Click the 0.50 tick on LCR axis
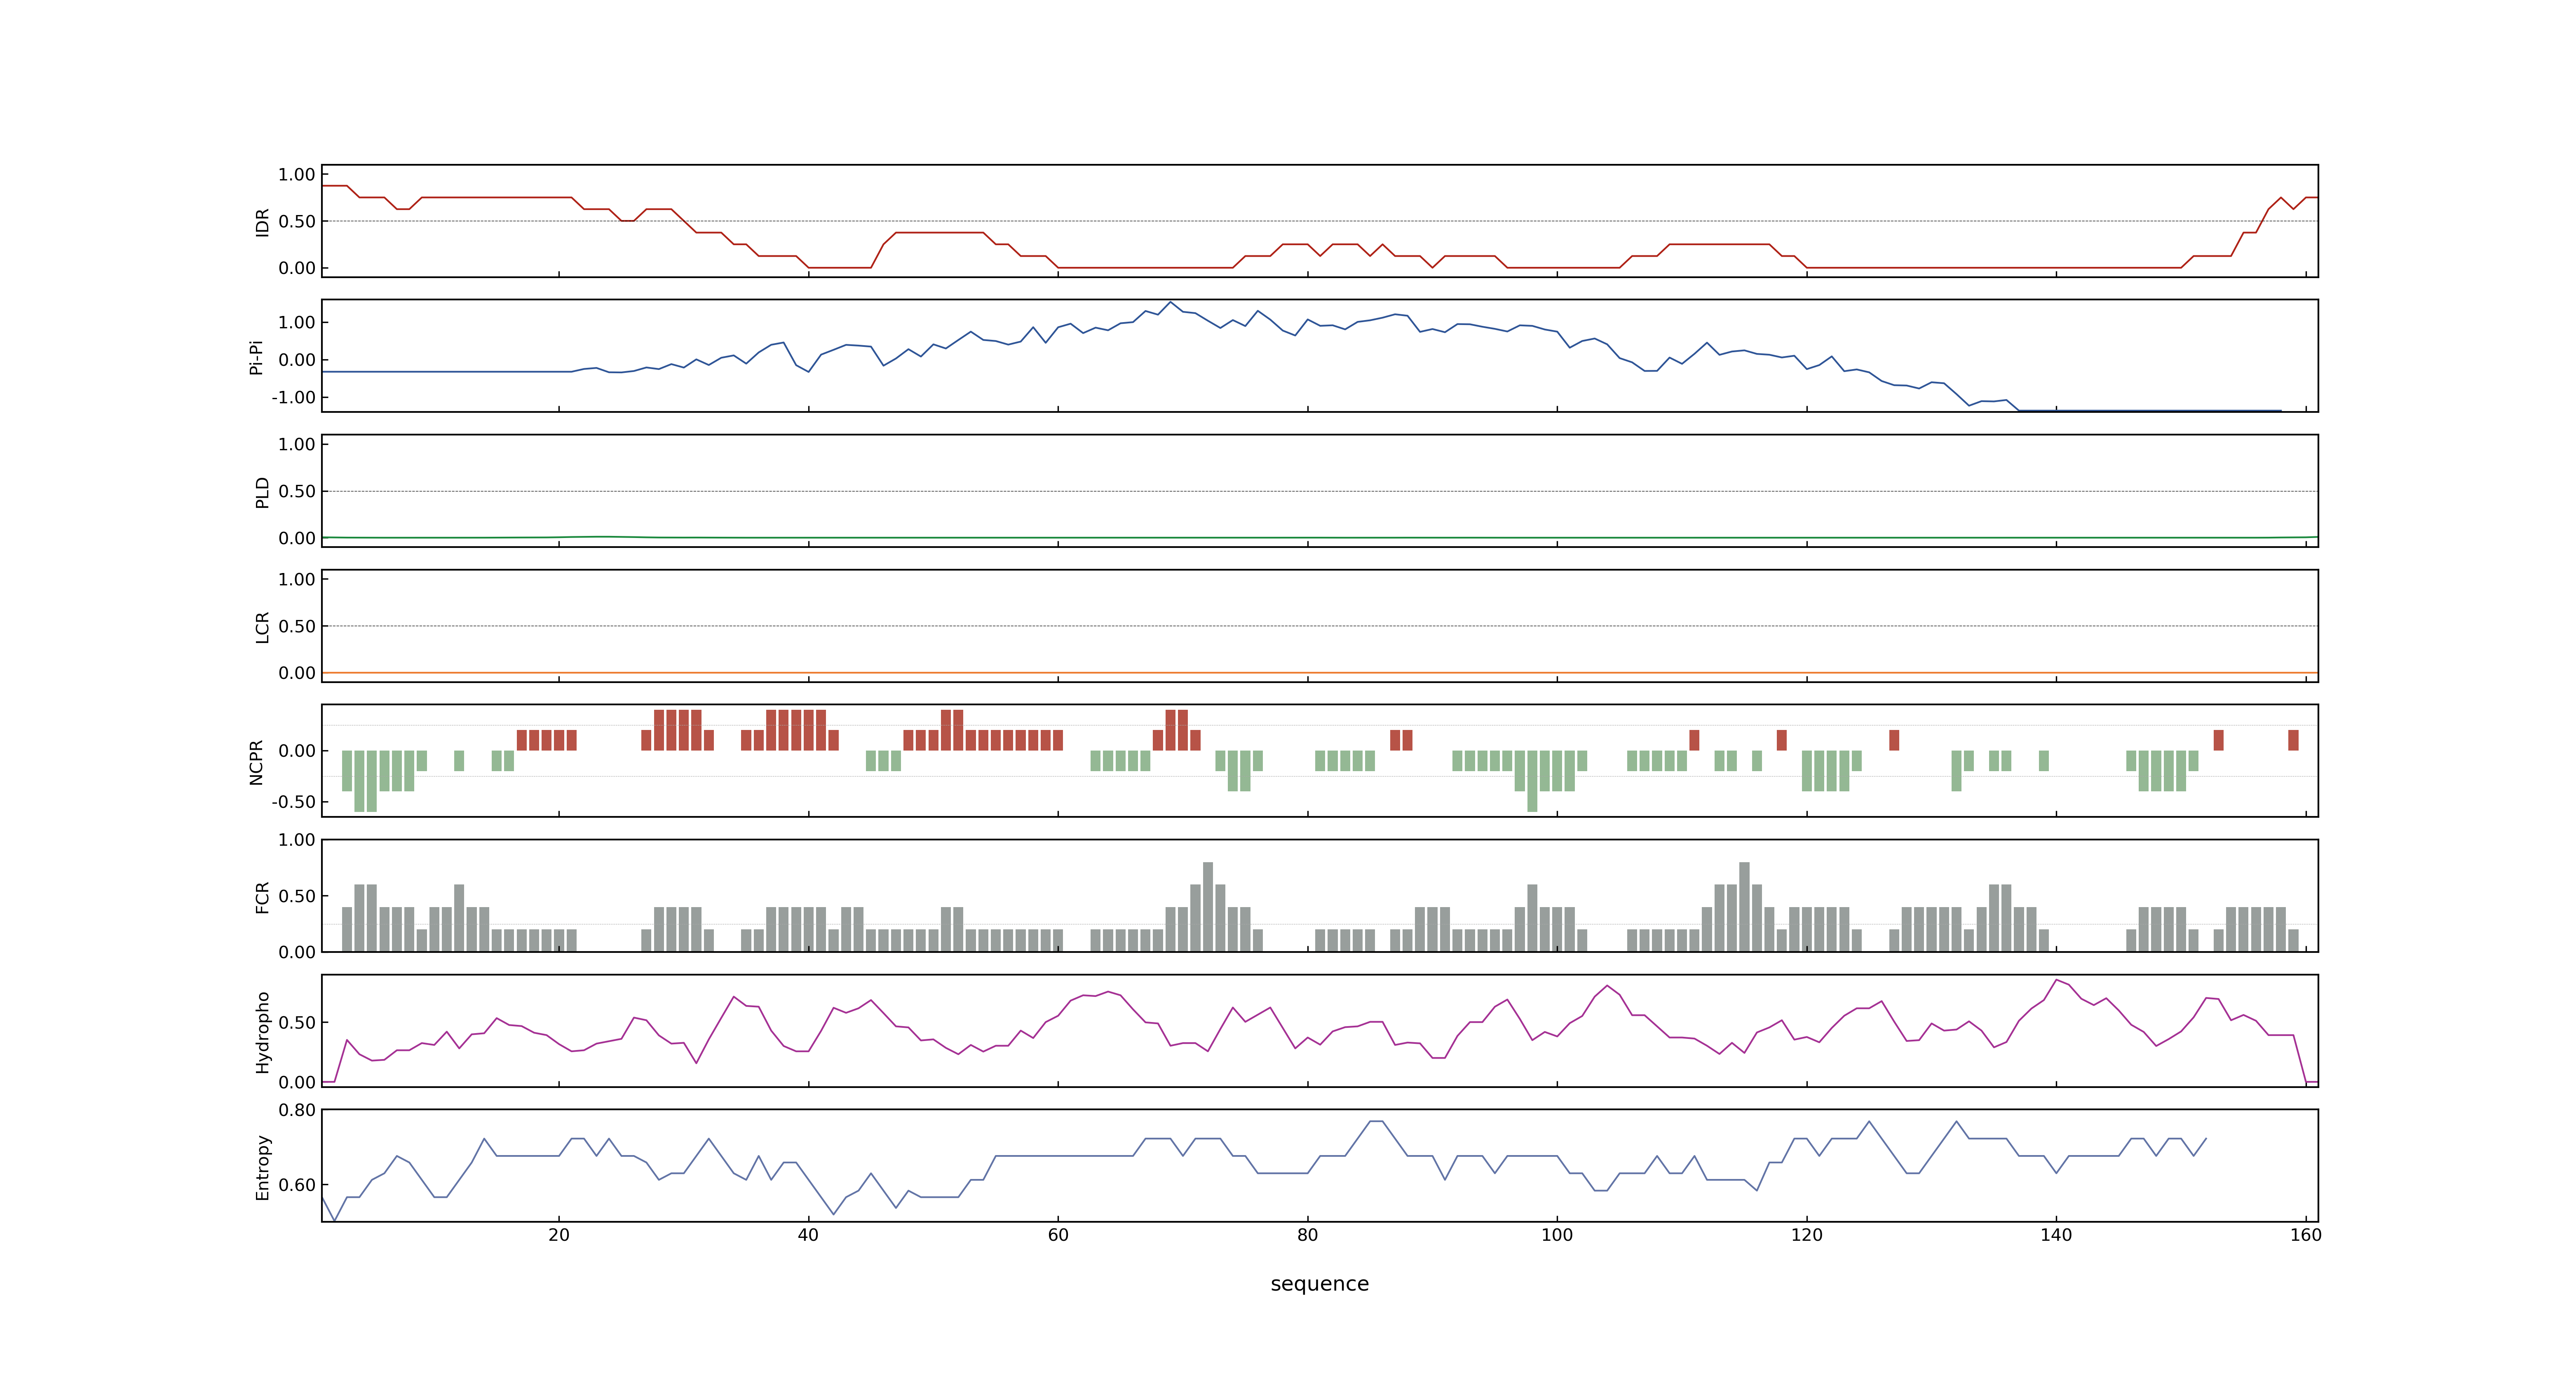 coord(297,626)
